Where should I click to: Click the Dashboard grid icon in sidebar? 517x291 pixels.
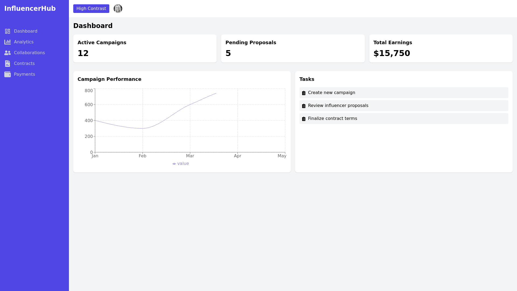8,31
